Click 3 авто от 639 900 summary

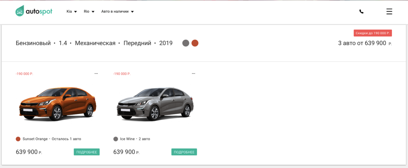pos(365,43)
